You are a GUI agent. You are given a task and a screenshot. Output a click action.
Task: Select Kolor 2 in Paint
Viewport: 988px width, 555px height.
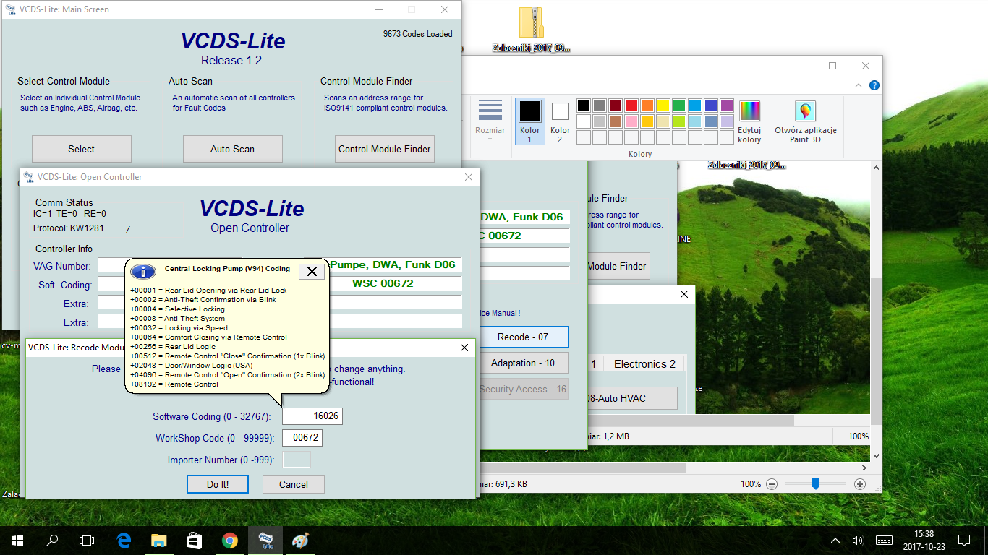click(x=560, y=121)
